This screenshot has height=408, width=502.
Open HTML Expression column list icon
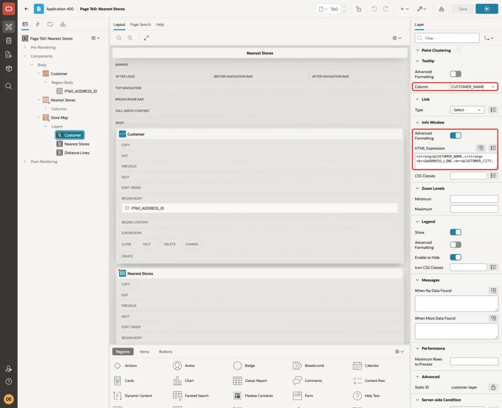point(493,148)
